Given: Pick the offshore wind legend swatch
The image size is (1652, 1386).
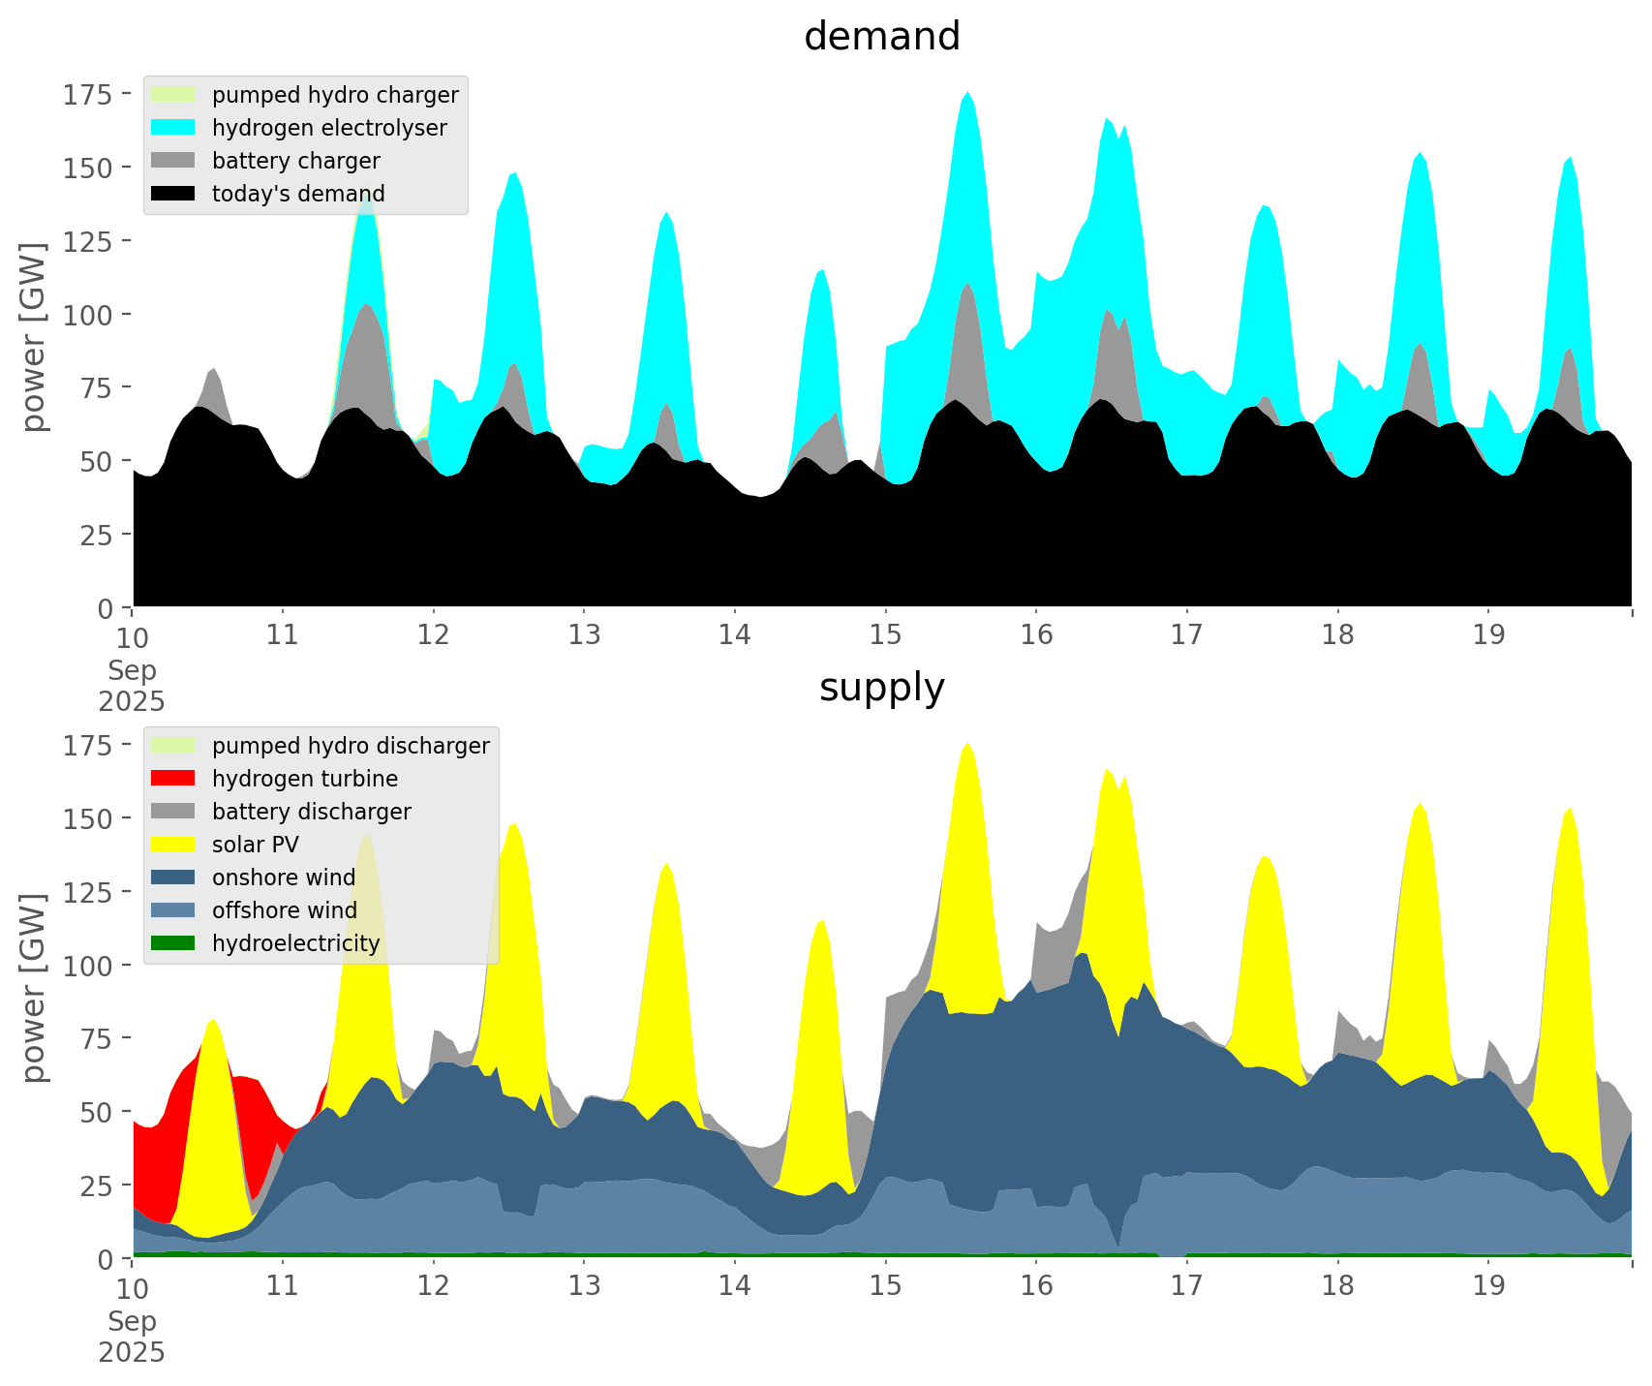Looking at the screenshot, I should pos(173,910).
